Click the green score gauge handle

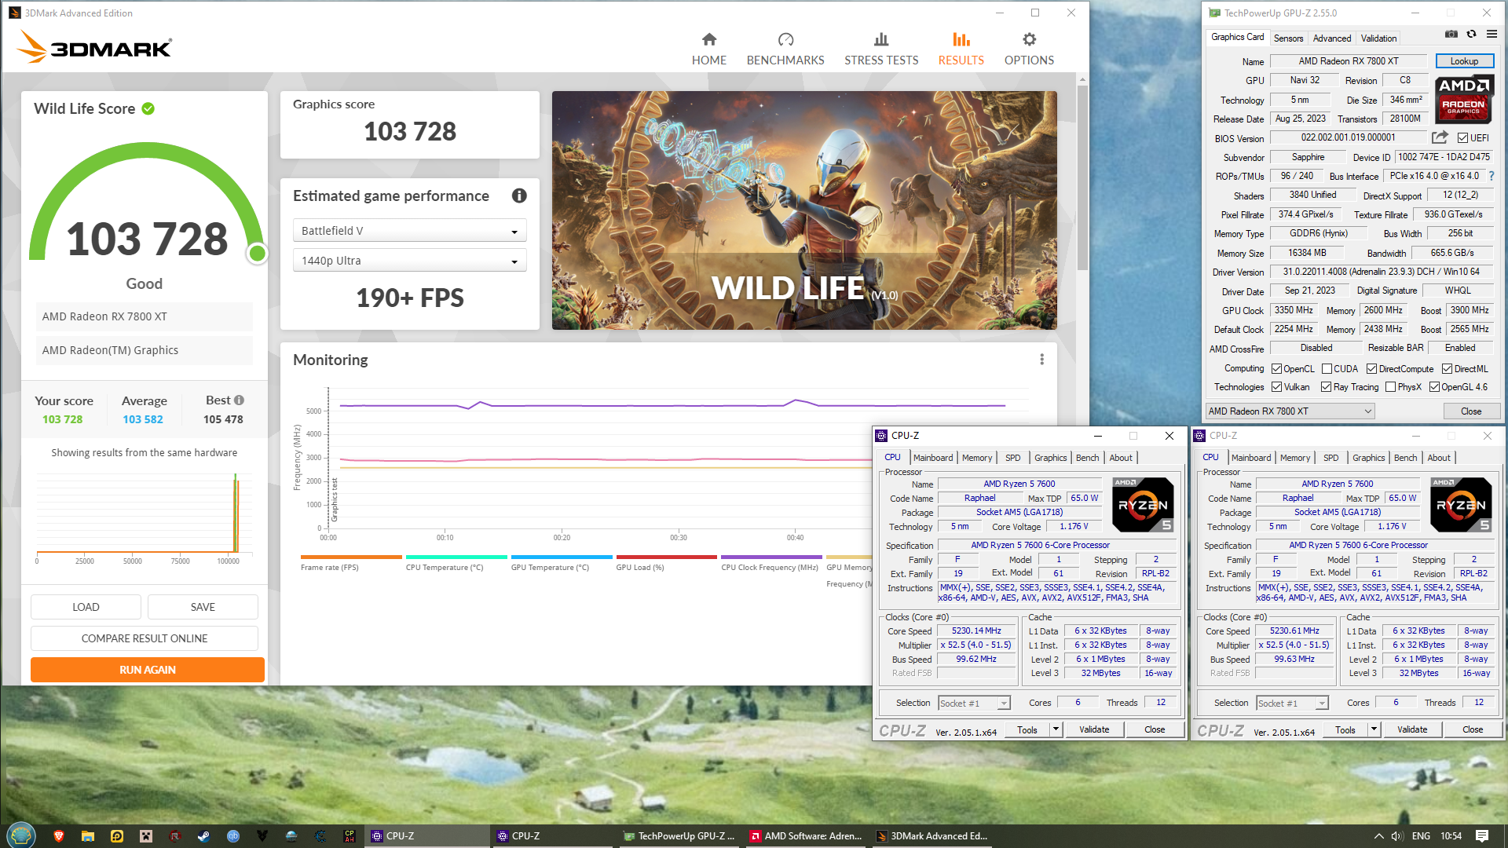257,253
